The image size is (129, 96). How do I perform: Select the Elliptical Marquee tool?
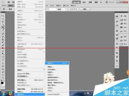(3, 19)
